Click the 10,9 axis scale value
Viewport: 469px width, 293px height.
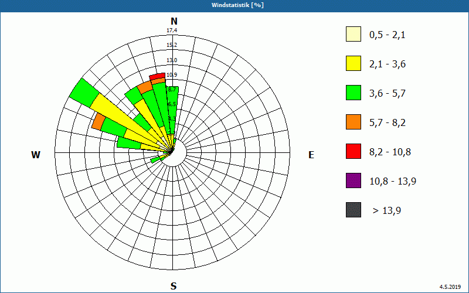[172, 75]
